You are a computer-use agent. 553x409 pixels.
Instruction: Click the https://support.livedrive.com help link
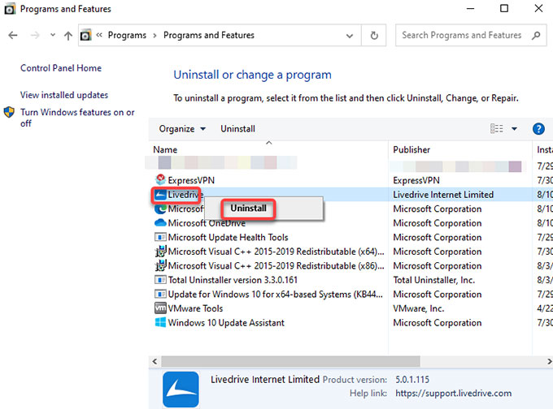[453, 393]
